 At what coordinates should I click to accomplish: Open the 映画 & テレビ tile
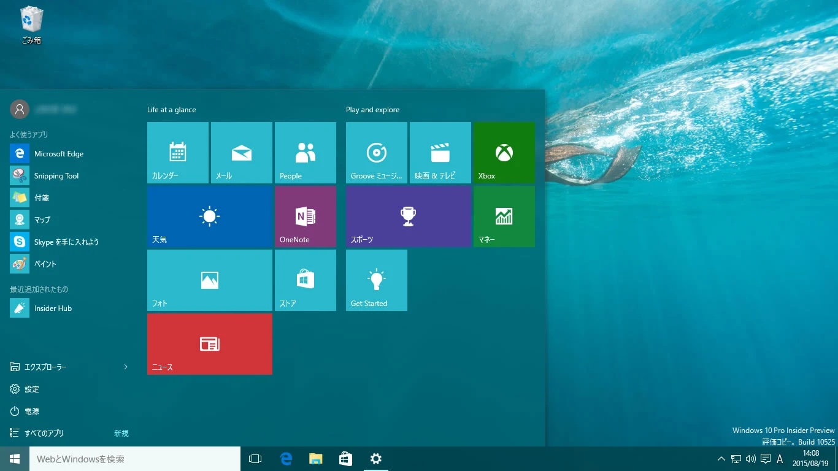click(440, 153)
